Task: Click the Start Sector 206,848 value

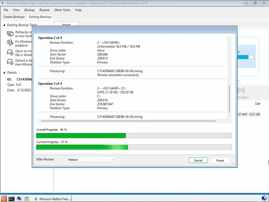Action: (x=102, y=54)
